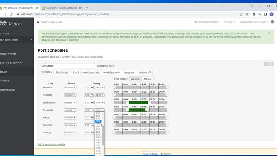Open Thursday status dropdown
Viewport: 277px width, 156px height.
pos(70,110)
